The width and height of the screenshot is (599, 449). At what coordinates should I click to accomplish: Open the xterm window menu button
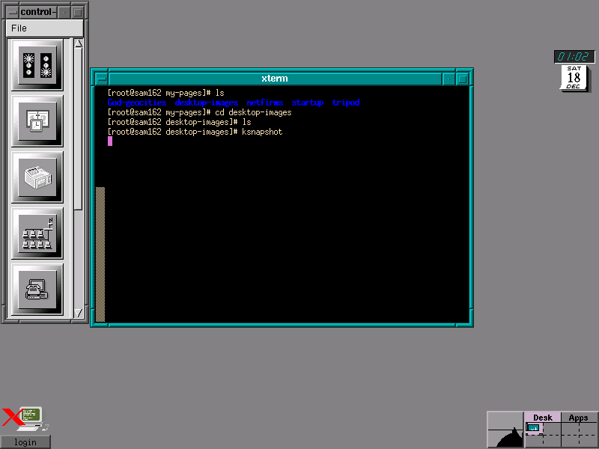101,79
